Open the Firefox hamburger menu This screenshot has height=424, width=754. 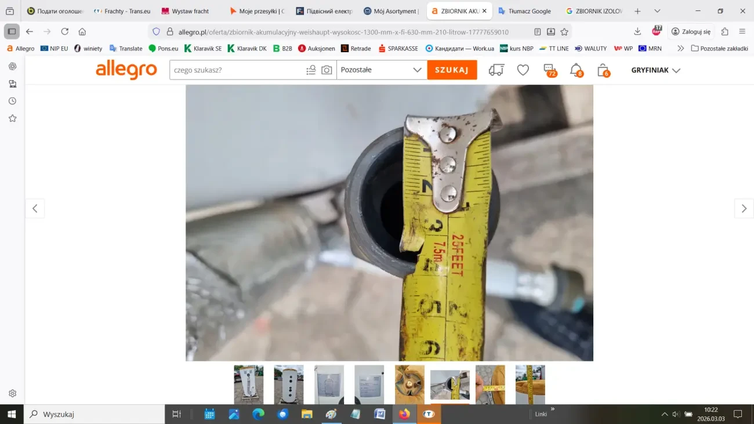point(741,32)
